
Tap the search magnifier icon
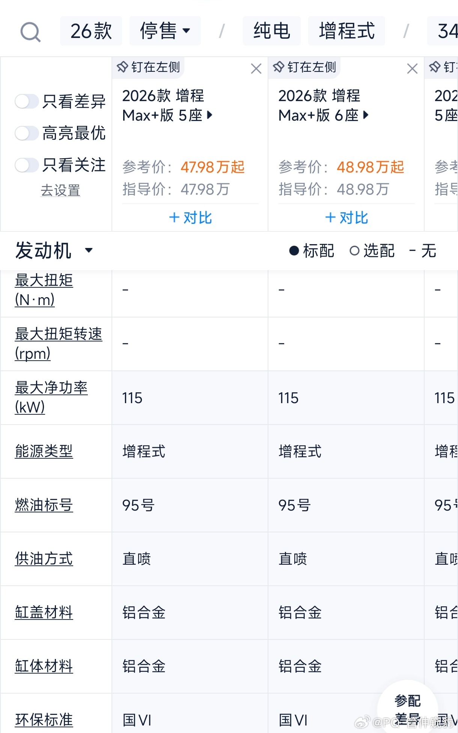click(30, 32)
